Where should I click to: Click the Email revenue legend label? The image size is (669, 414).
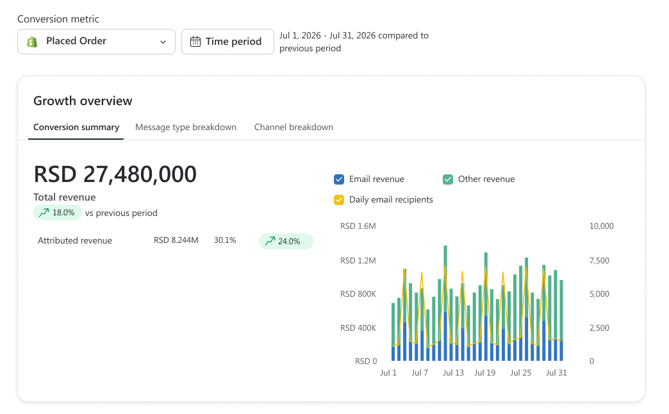click(376, 179)
